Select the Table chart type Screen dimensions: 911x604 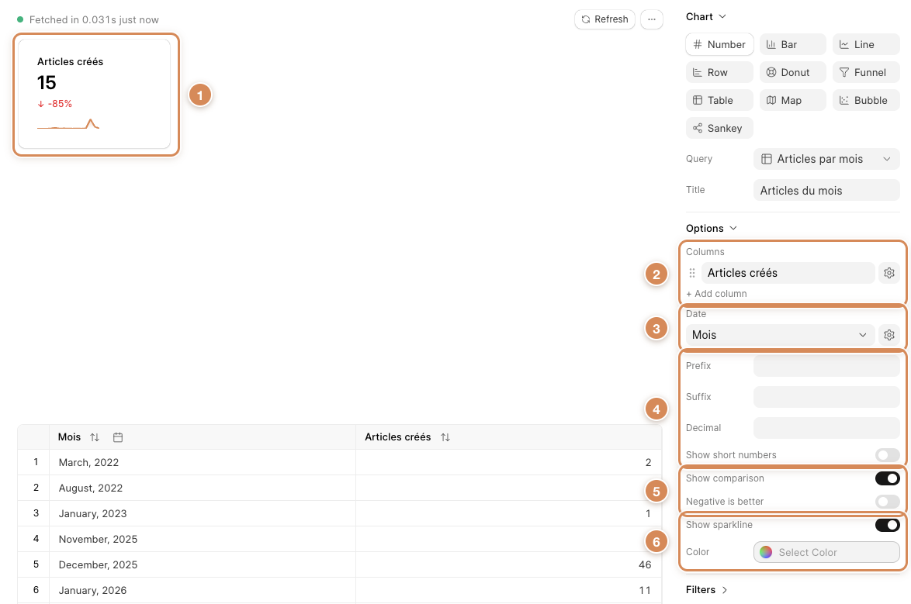tap(719, 100)
